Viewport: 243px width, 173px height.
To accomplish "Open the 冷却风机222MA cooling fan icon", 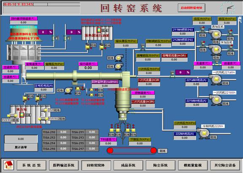I will [x=204, y=133].
